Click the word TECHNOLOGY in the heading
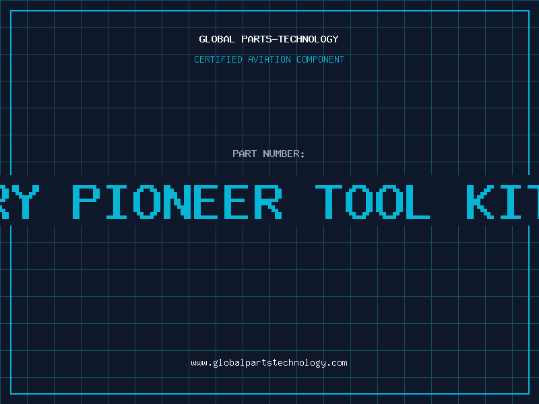This screenshot has height=404, width=539. click(309, 39)
